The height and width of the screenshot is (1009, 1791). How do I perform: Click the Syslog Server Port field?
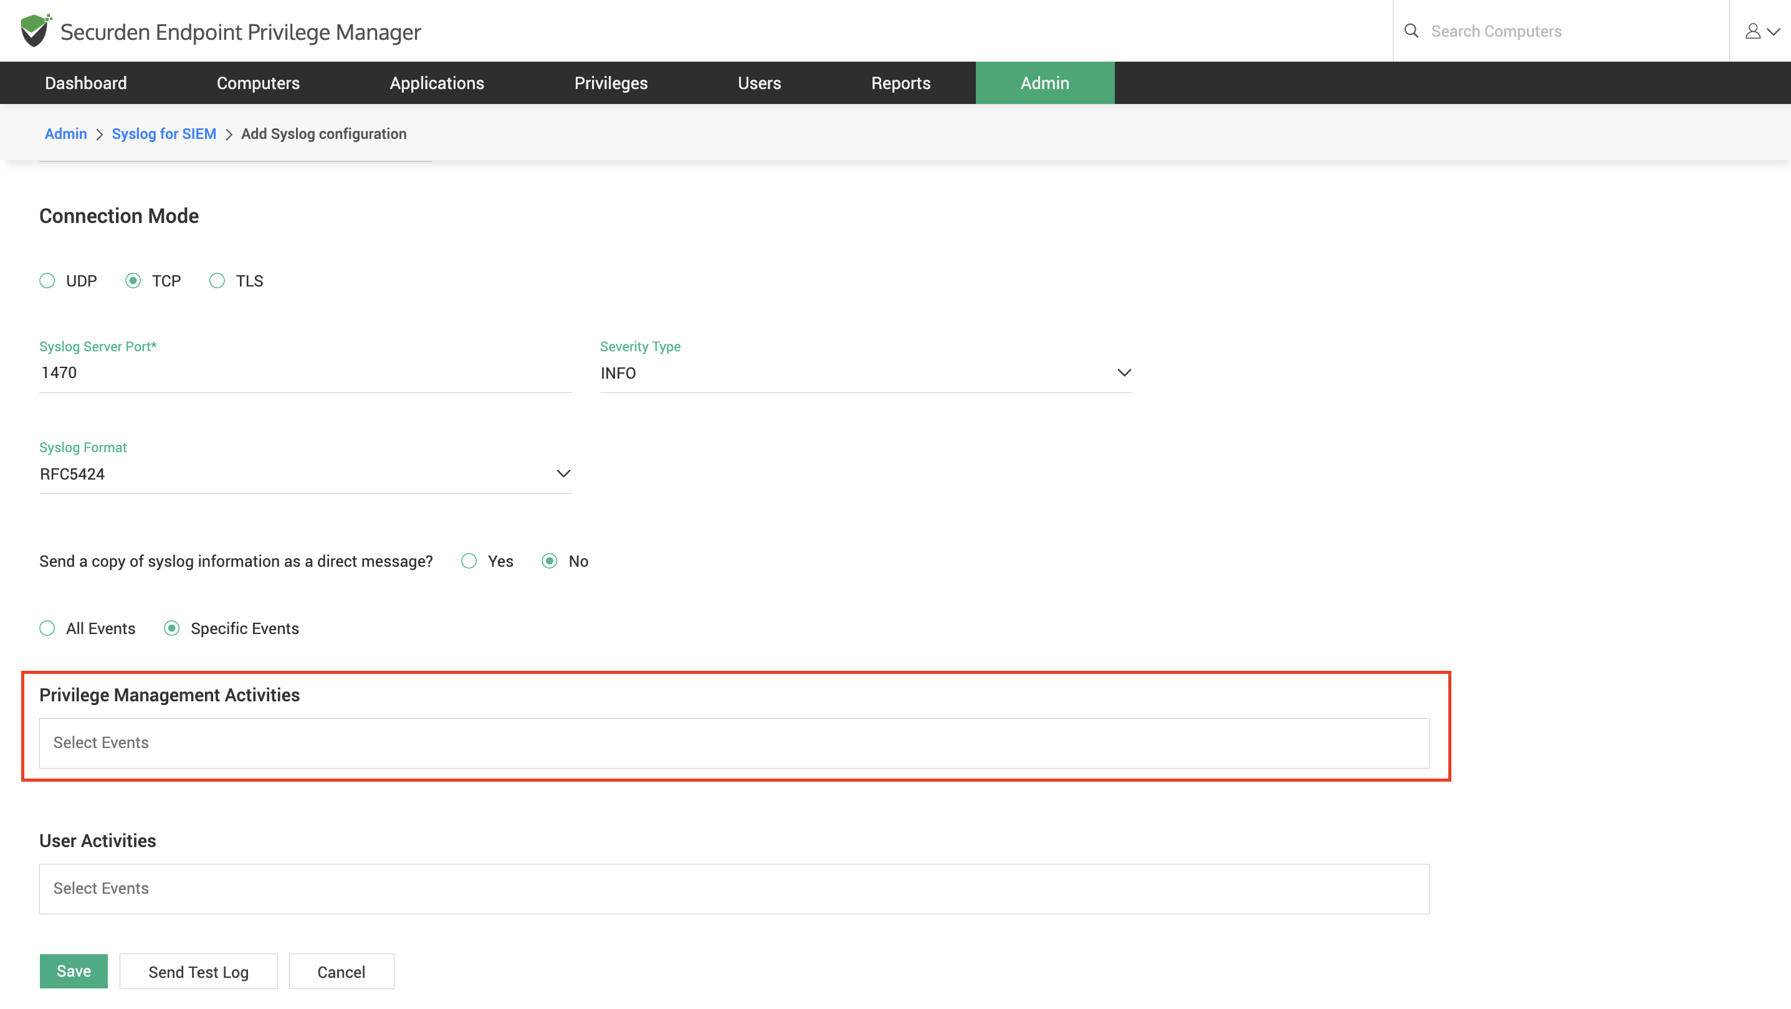click(305, 373)
